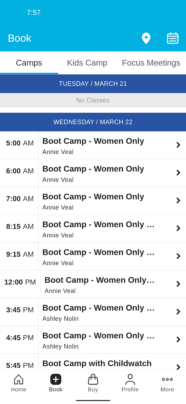Open 6:00 AM Boot Camp - Women Only
This screenshot has height=404, width=186.
click(93, 173)
